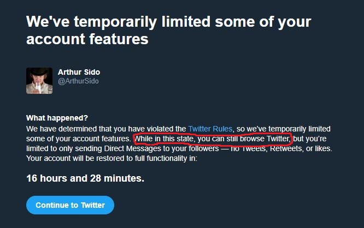The height and width of the screenshot is (228, 364).
Task: Select the Arthur Sido display name
Action: [x=79, y=72]
